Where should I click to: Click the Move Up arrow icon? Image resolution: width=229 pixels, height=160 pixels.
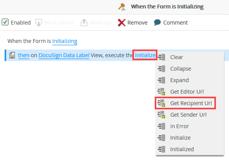click(x=84, y=23)
